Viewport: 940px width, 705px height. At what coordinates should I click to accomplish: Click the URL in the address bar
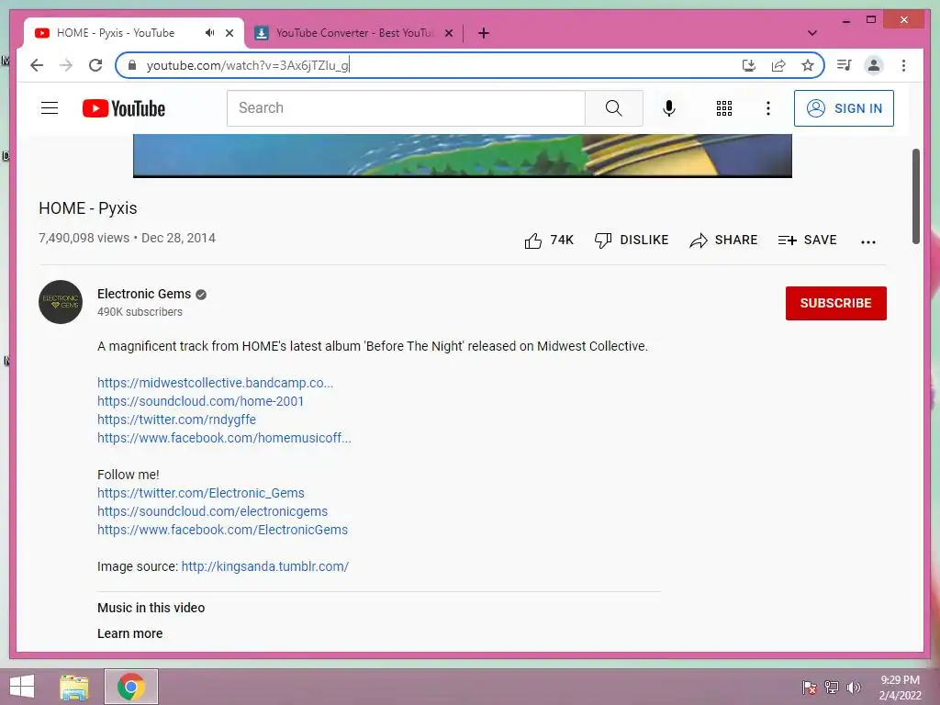248,65
